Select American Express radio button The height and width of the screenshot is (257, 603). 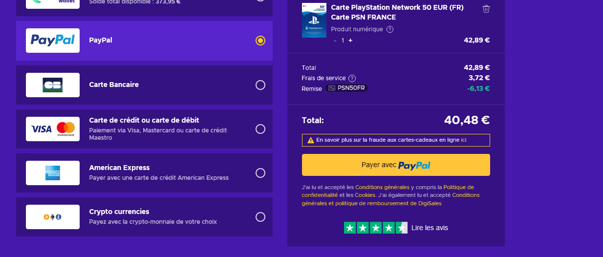tap(260, 173)
